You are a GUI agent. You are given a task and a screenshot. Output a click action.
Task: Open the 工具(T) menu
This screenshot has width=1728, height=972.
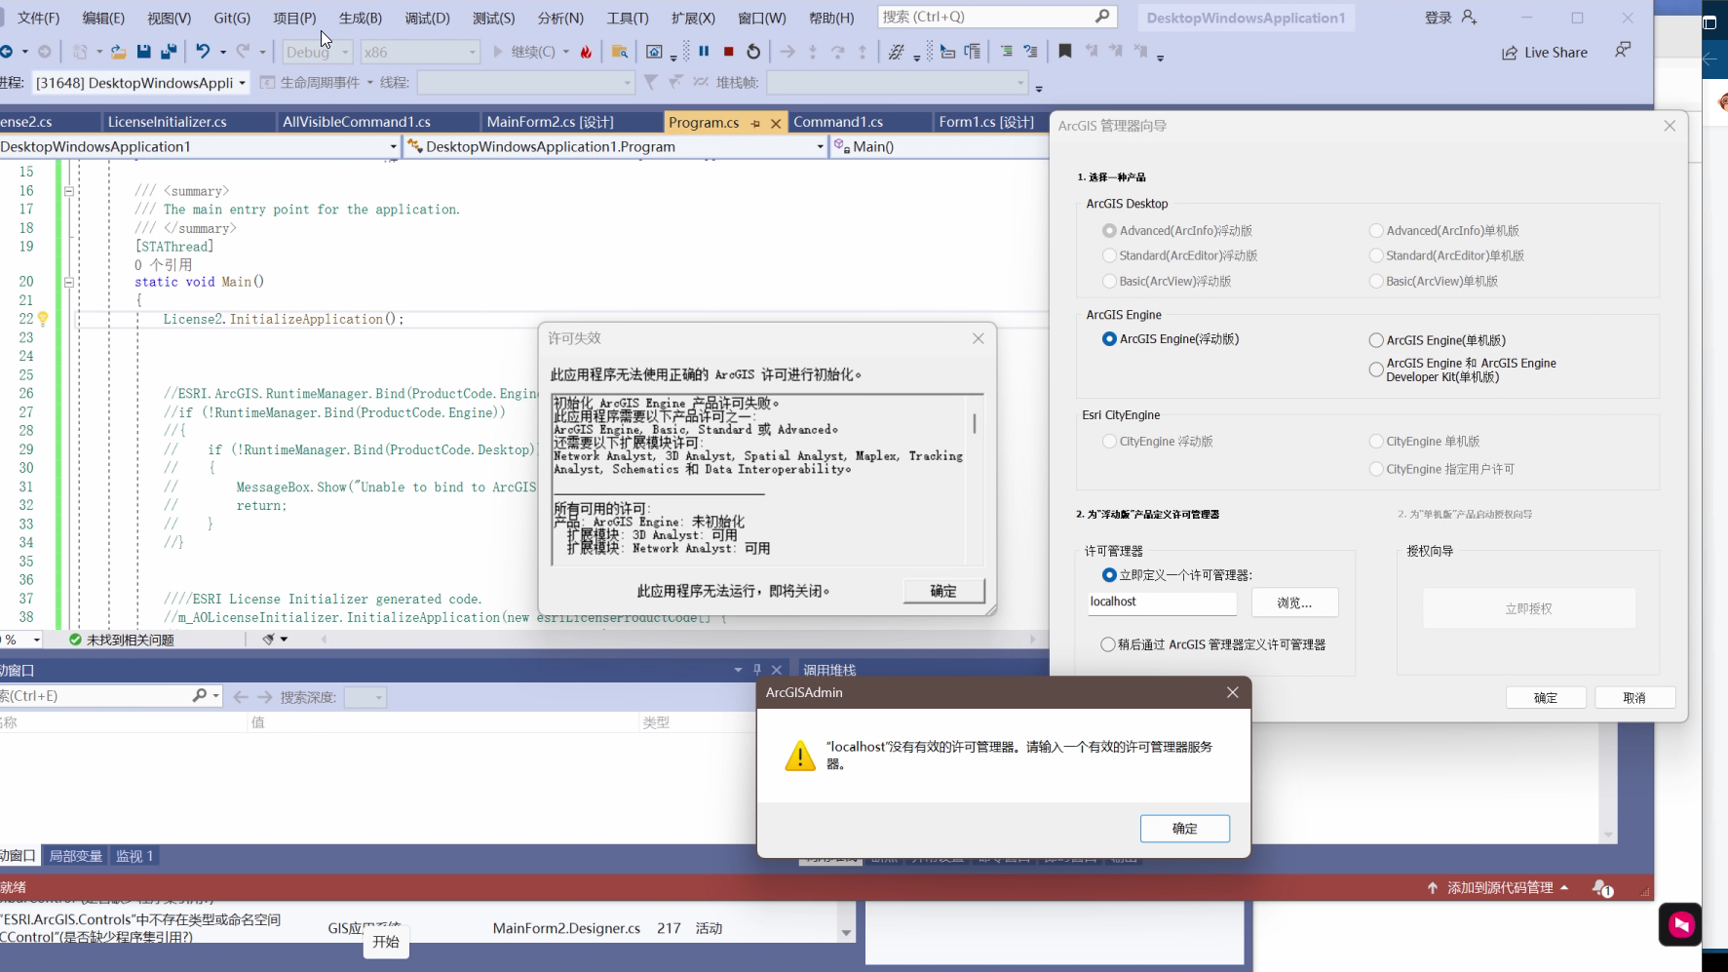point(628,18)
